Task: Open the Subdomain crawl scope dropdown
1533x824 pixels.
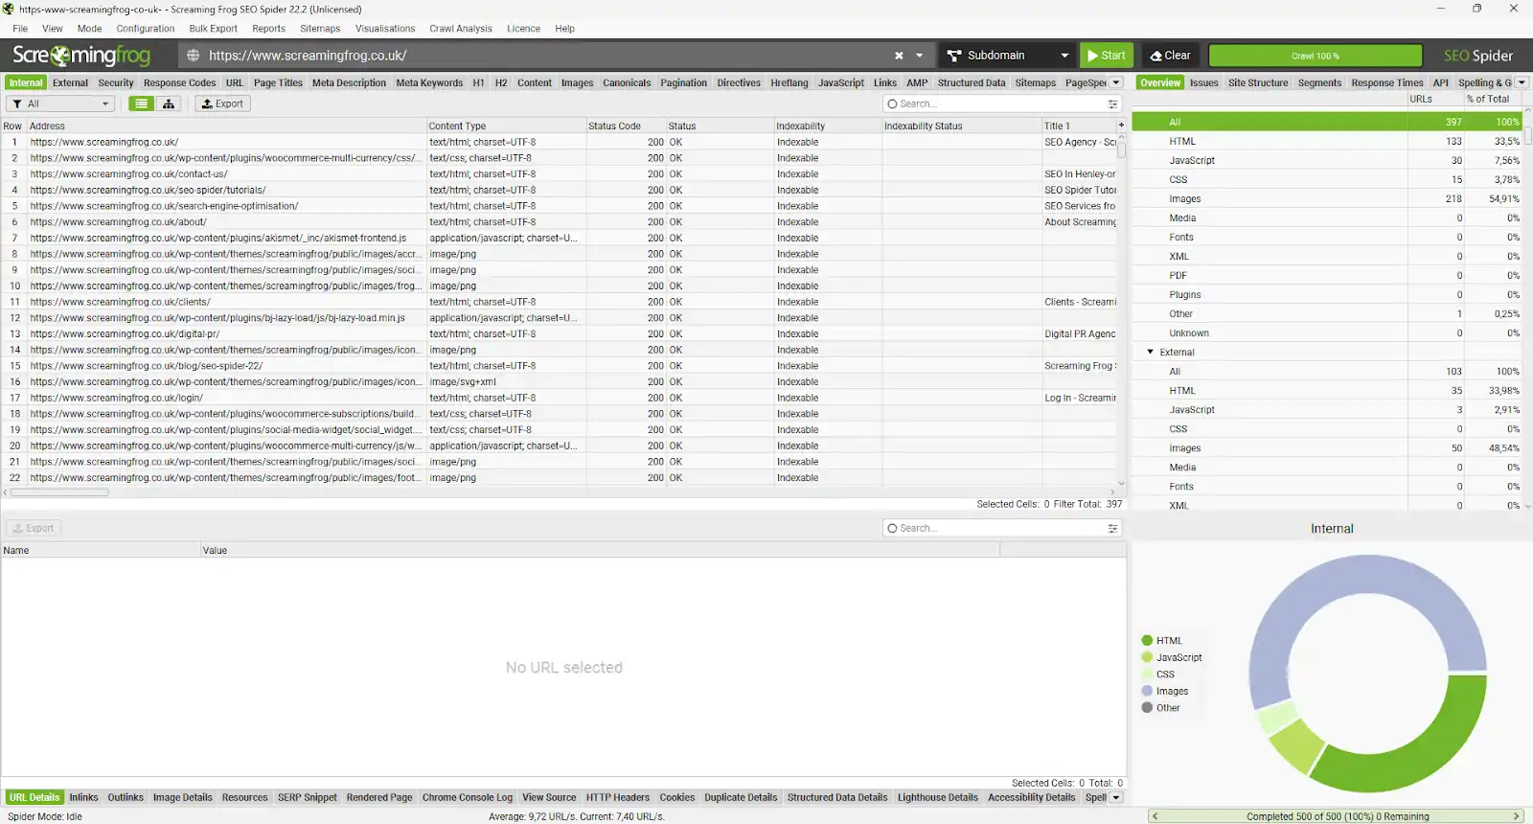Action: click(x=1007, y=56)
